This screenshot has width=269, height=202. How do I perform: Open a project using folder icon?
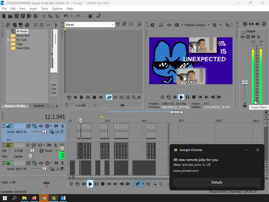click(10, 16)
